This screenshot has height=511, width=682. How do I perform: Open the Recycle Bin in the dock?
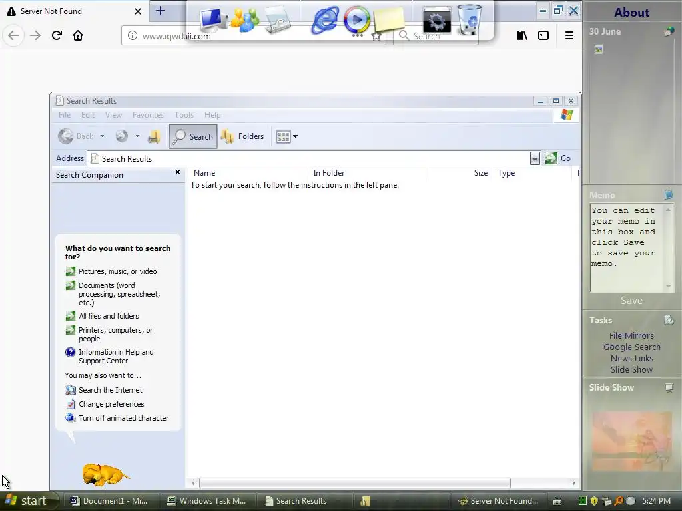tap(469, 19)
